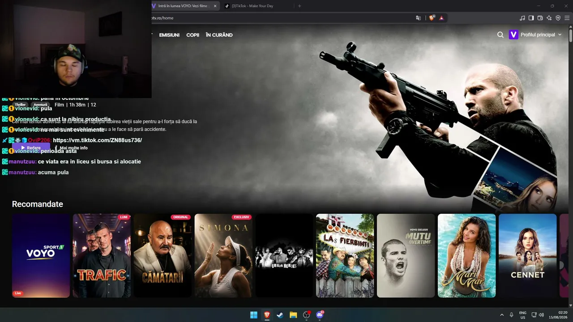Open the Brave Shields lion icon

[432, 18]
